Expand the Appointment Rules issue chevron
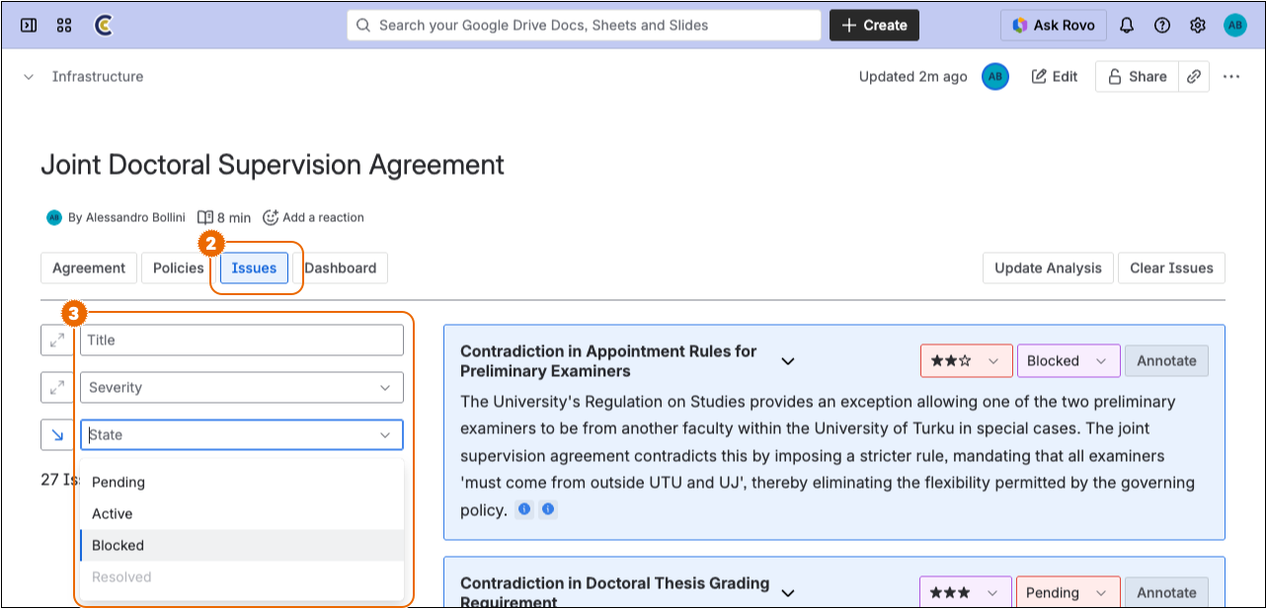 pos(788,361)
